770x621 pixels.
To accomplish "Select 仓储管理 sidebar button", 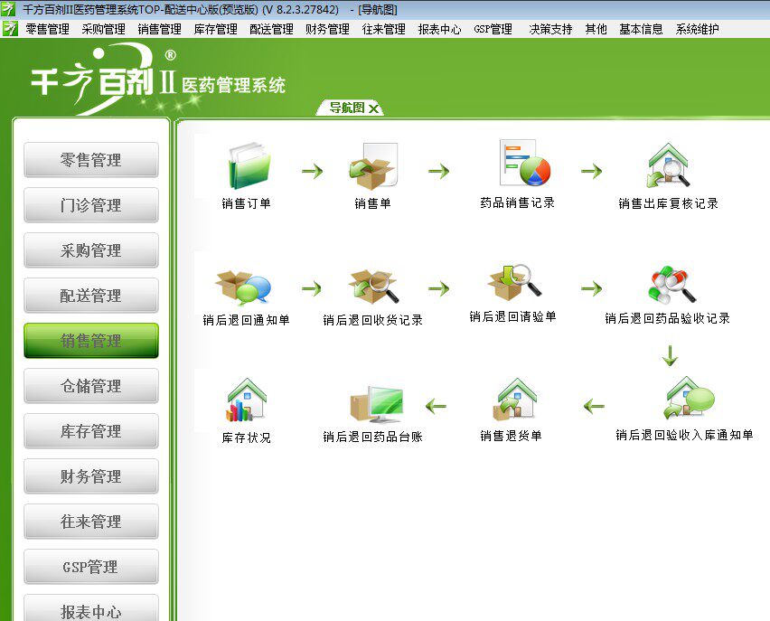I will 91,386.
